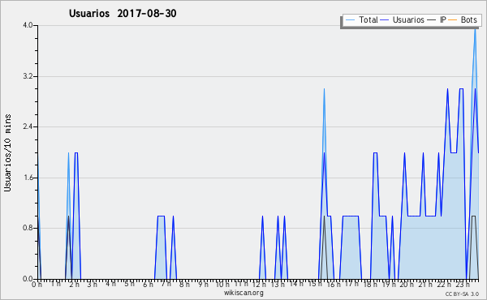
Task: Click the 0.8 y-axis label
Action: [x=28, y=228]
